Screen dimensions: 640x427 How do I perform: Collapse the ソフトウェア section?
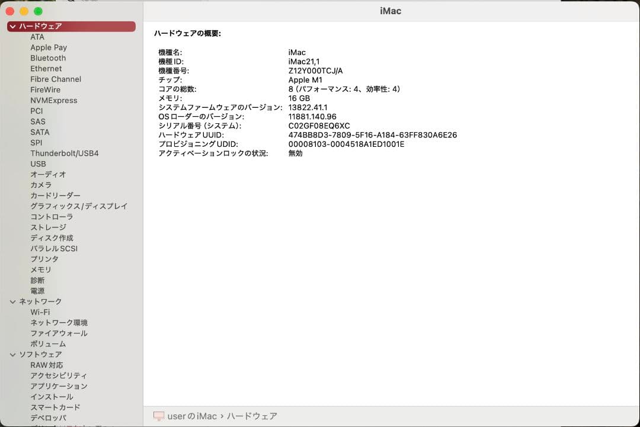click(x=13, y=354)
